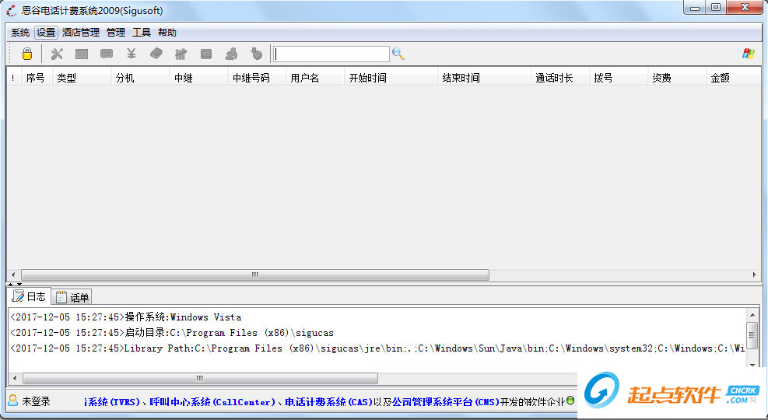768x420 pixels.
Task: Open the 设置 menu
Action: tap(46, 33)
